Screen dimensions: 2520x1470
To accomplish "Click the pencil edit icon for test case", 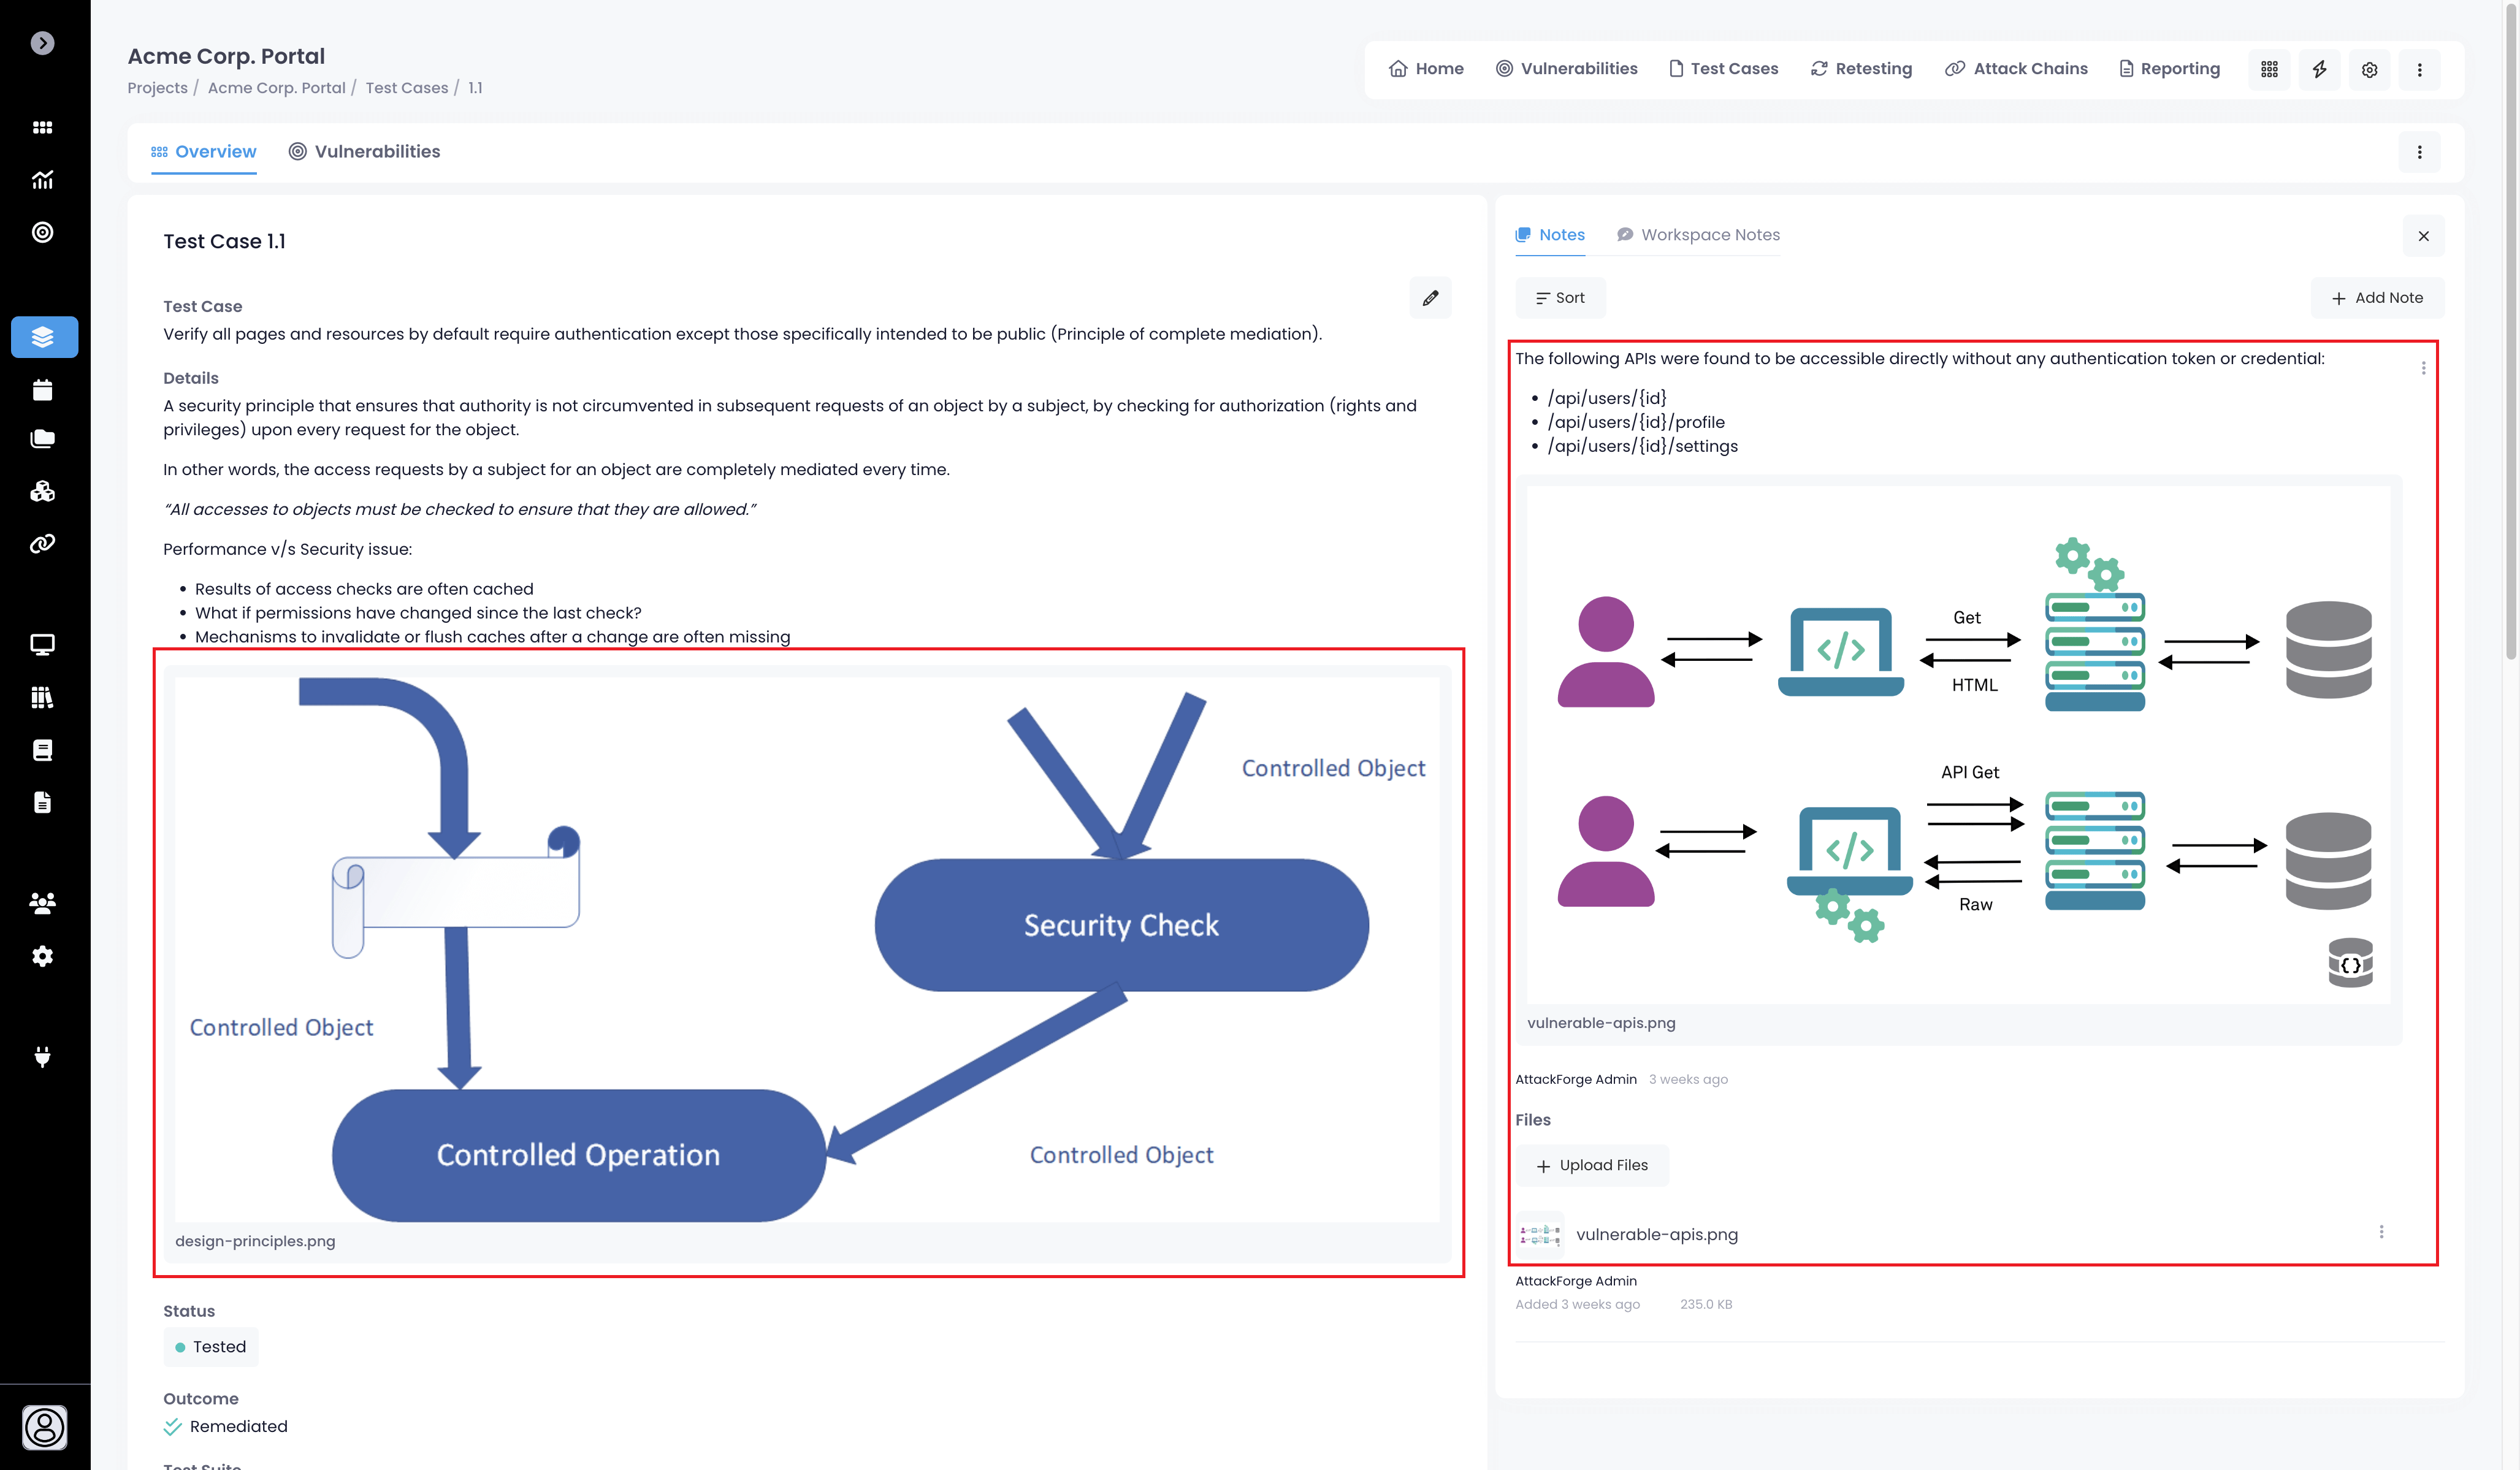I will (1430, 298).
